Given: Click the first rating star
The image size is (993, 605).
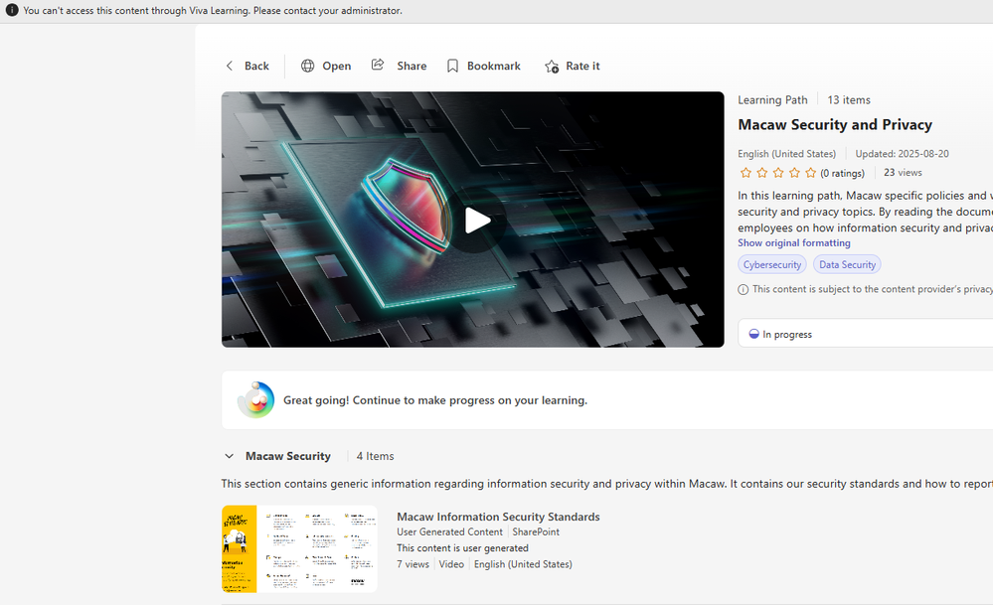Looking at the screenshot, I should (x=746, y=173).
